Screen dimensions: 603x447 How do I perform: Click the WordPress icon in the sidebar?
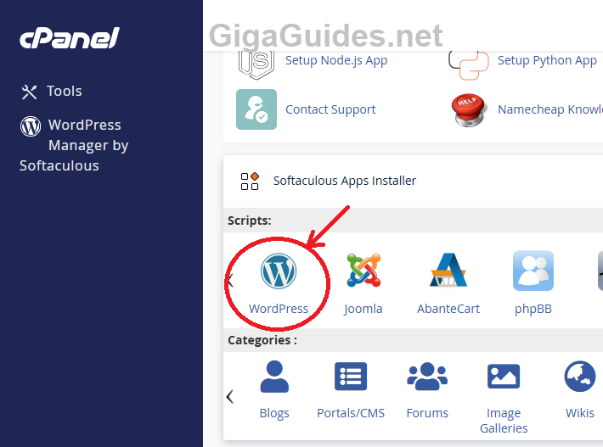point(31,126)
